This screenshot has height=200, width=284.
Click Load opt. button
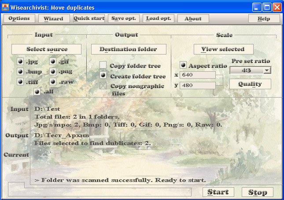(x=159, y=18)
